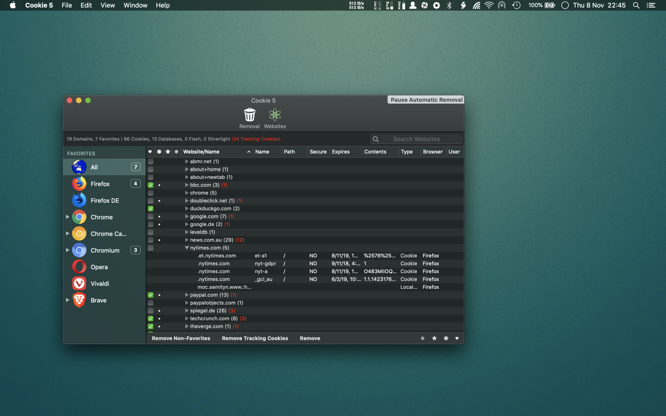Sort by the Expires column header
This screenshot has height=416, width=666.
345,152
